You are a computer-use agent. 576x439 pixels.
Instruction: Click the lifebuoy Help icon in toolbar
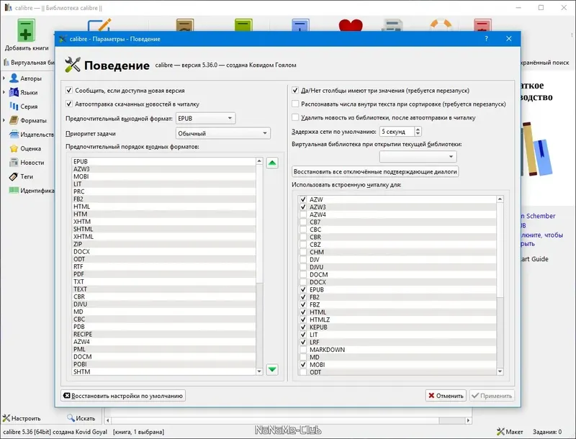(x=441, y=25)
